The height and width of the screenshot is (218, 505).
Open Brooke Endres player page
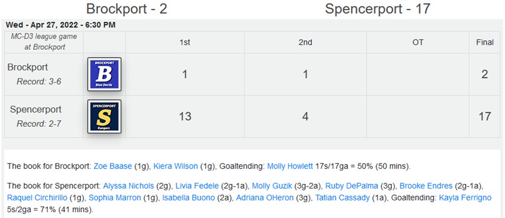coord(426,186)
